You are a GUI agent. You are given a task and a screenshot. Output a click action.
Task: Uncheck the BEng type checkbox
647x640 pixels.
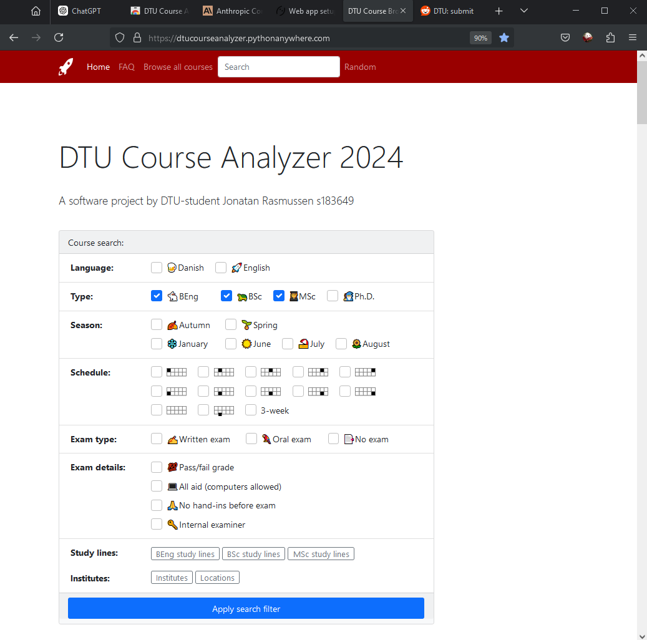157,296
